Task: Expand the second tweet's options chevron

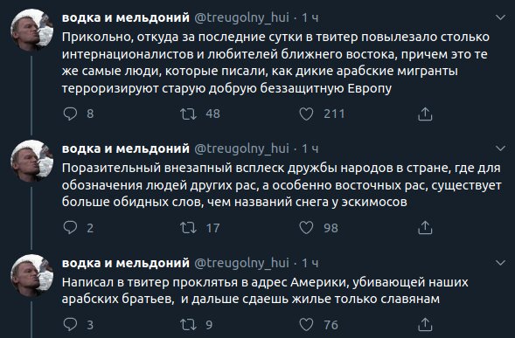Action: tap(500, 148)
